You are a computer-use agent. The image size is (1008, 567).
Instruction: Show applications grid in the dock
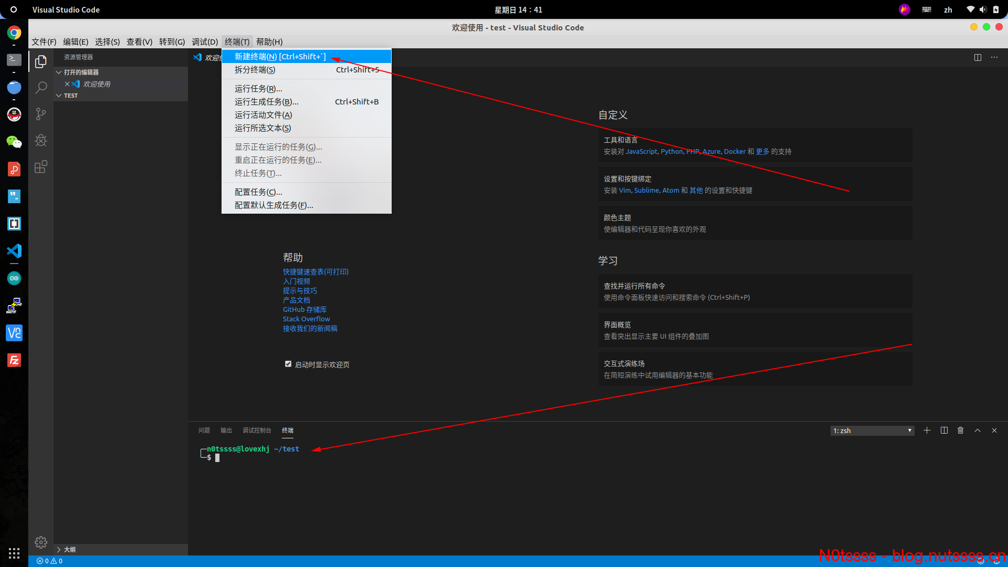tap(14, 553)
